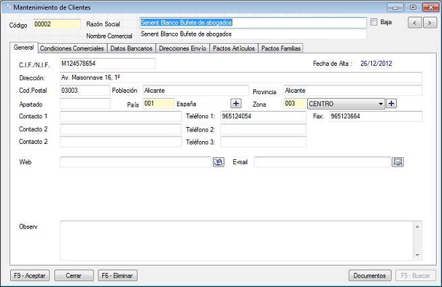Open the Datos Bancarios tab

[131, 48]
